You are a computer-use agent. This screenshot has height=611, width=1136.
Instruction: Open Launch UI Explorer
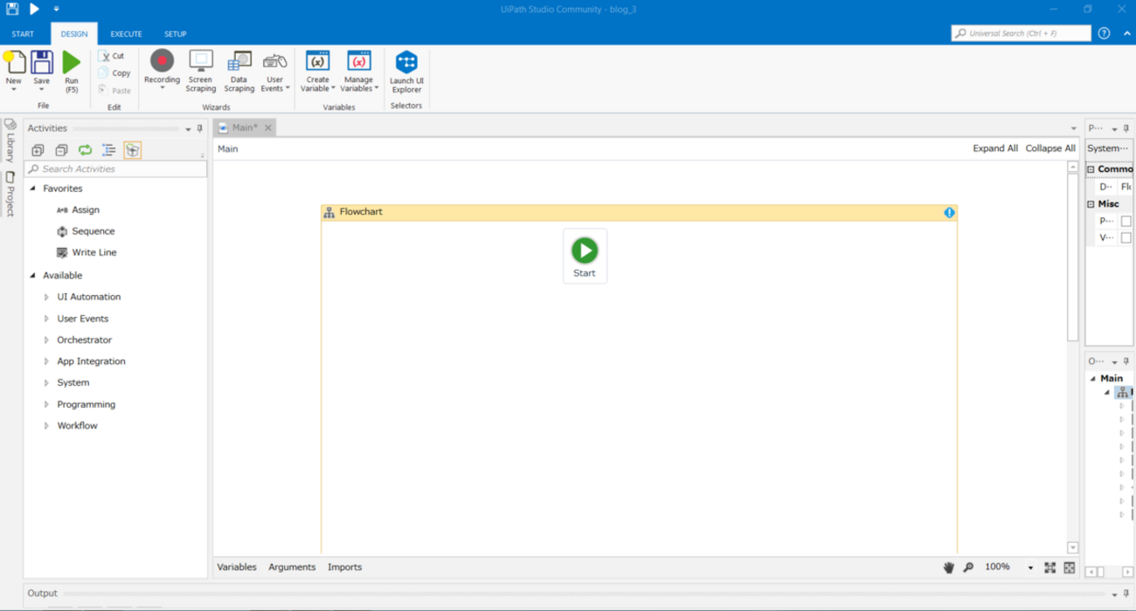(x=406, y=63)
